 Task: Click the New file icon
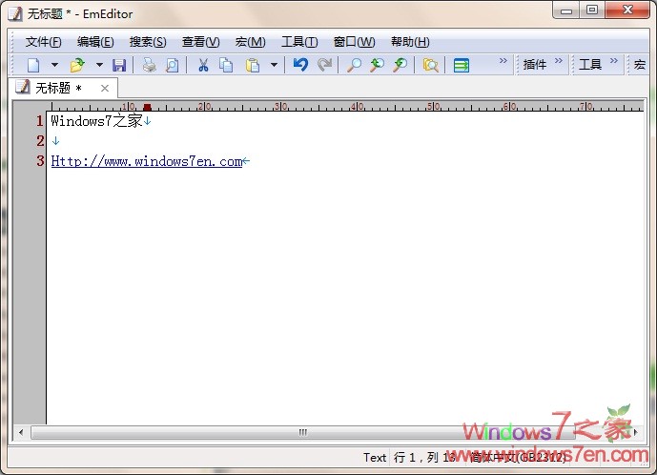tap(34, 65)
